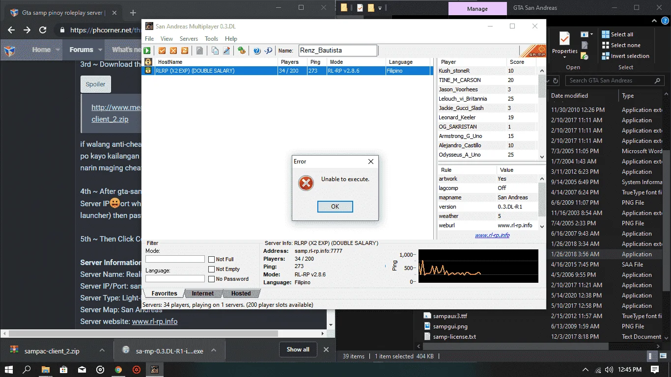671x377 pixels.
Task: Open the View menu in SA-MP
Action: coord(167,39)
